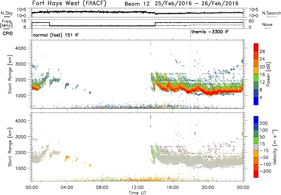Image resolution: width=281 pixels, height=195 pixels.
Task: Click the 'Fort Hays West (fitACF)' title
Action: [x=69, y=4]
